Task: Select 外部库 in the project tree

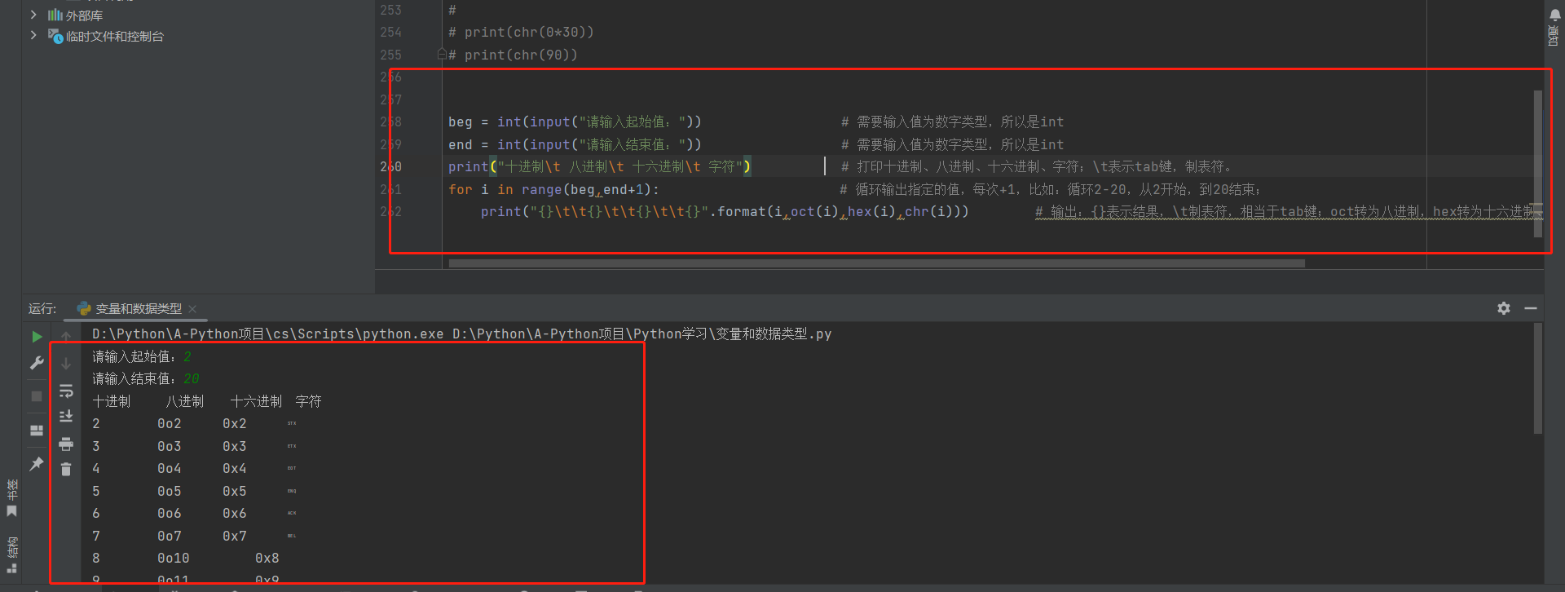Action: 84,15
